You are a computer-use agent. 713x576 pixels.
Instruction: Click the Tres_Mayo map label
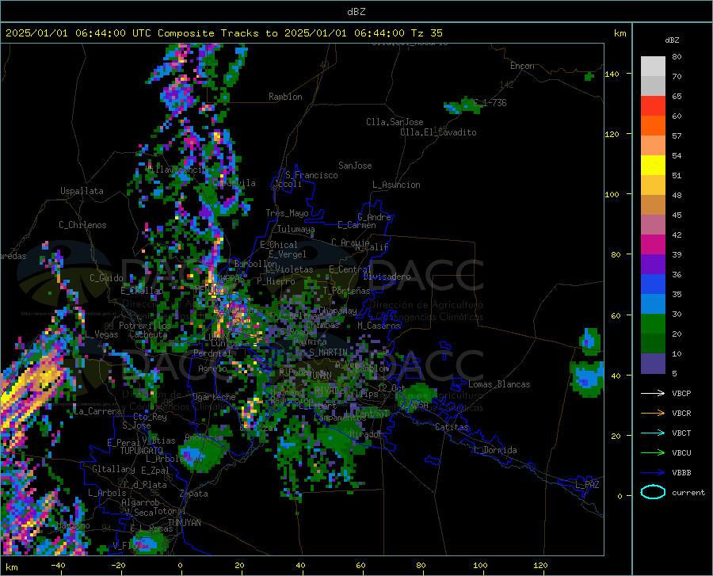coord(287,213)
